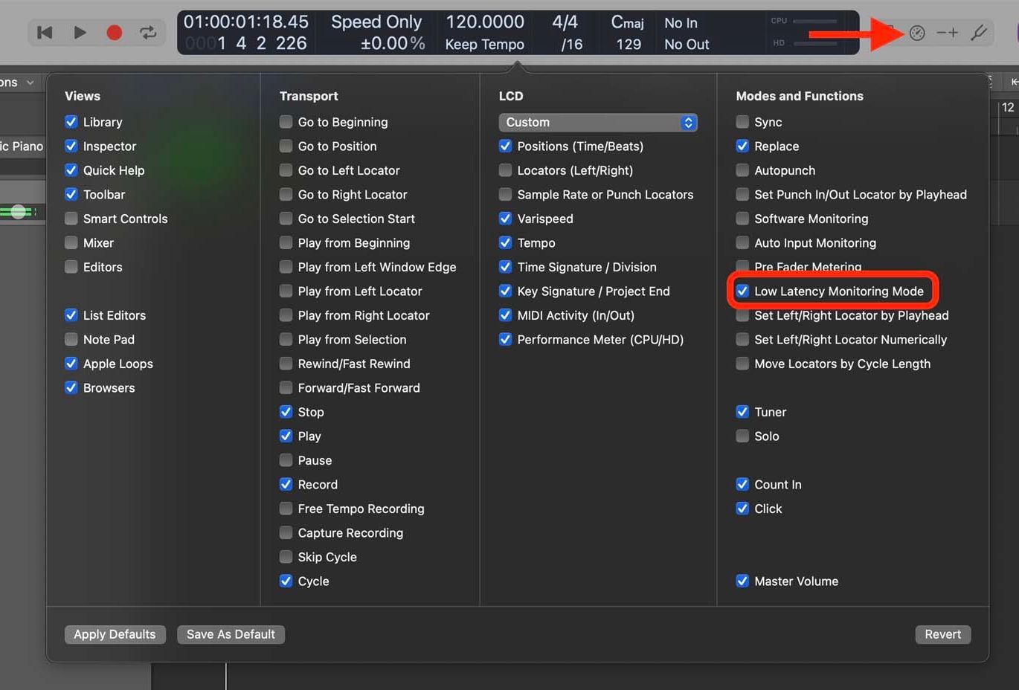Toggle the Toolbar checkbox
This screenshot has height=690, width=1019.
tap(71, 195)
